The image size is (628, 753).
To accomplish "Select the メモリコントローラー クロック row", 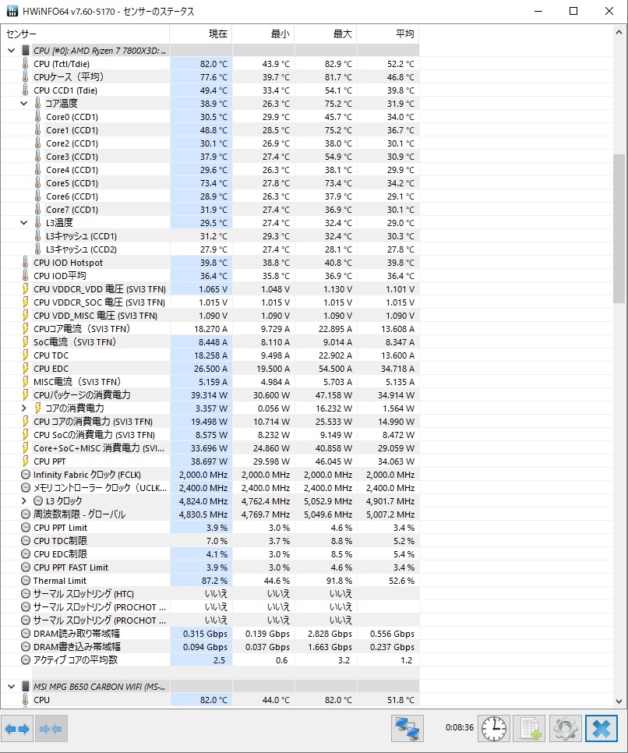I will pyautogui.click(x=210, y=488).
